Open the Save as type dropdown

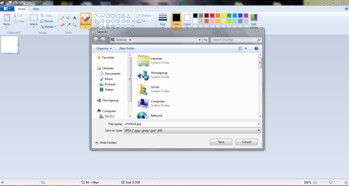coord(193,130)
